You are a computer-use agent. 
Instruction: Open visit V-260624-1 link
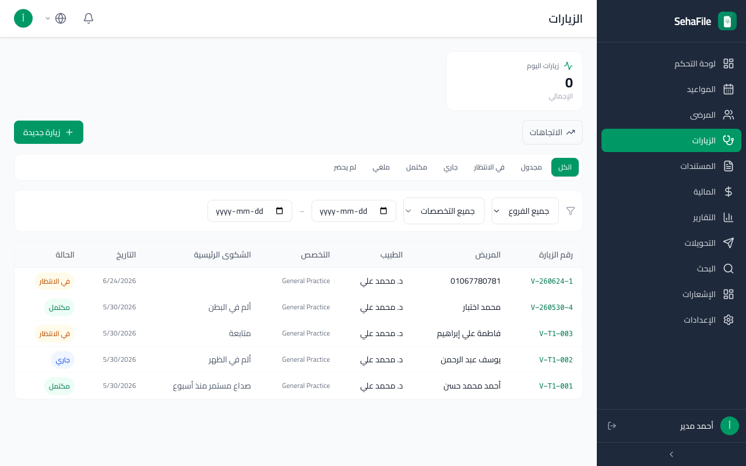(x=552, y=281)
